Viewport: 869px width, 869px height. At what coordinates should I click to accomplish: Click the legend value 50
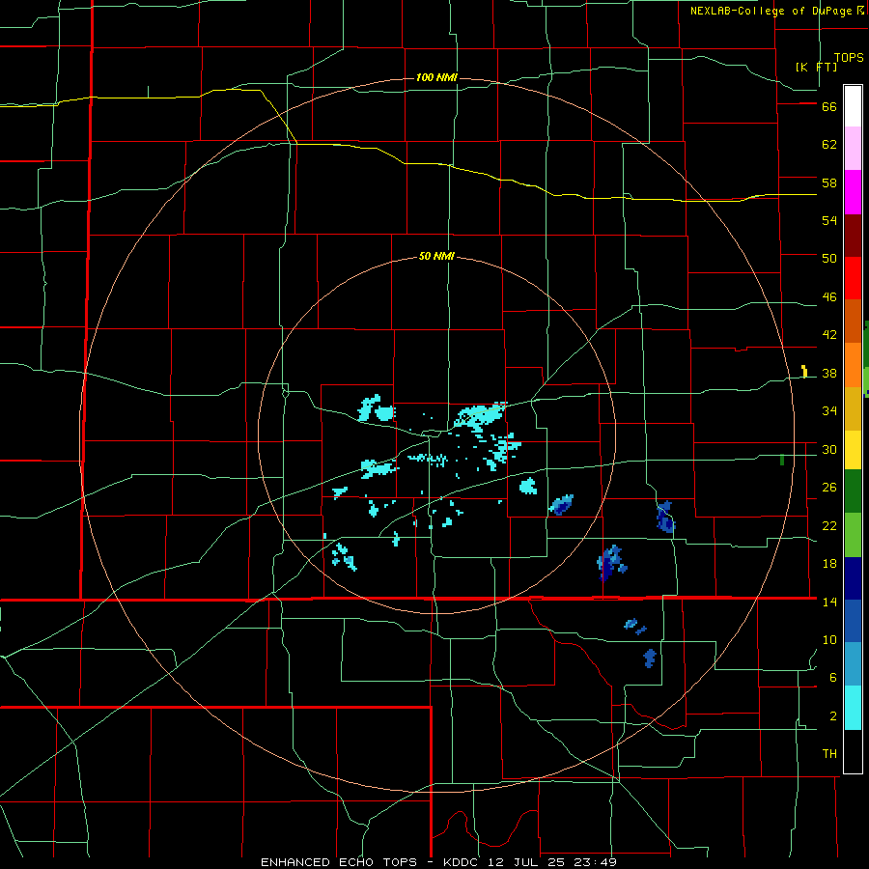829,259
